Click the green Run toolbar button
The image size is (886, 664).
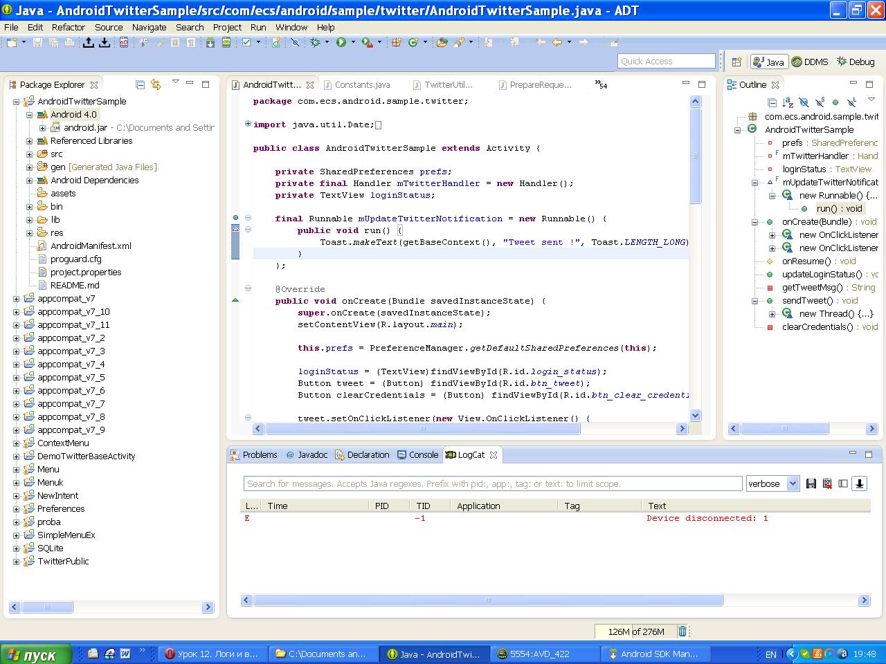[x=341, y=42]
